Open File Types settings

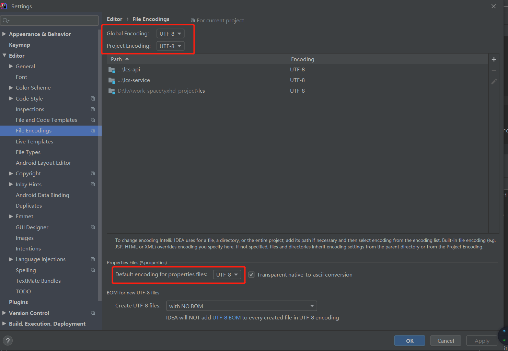[x=28, y=152]
